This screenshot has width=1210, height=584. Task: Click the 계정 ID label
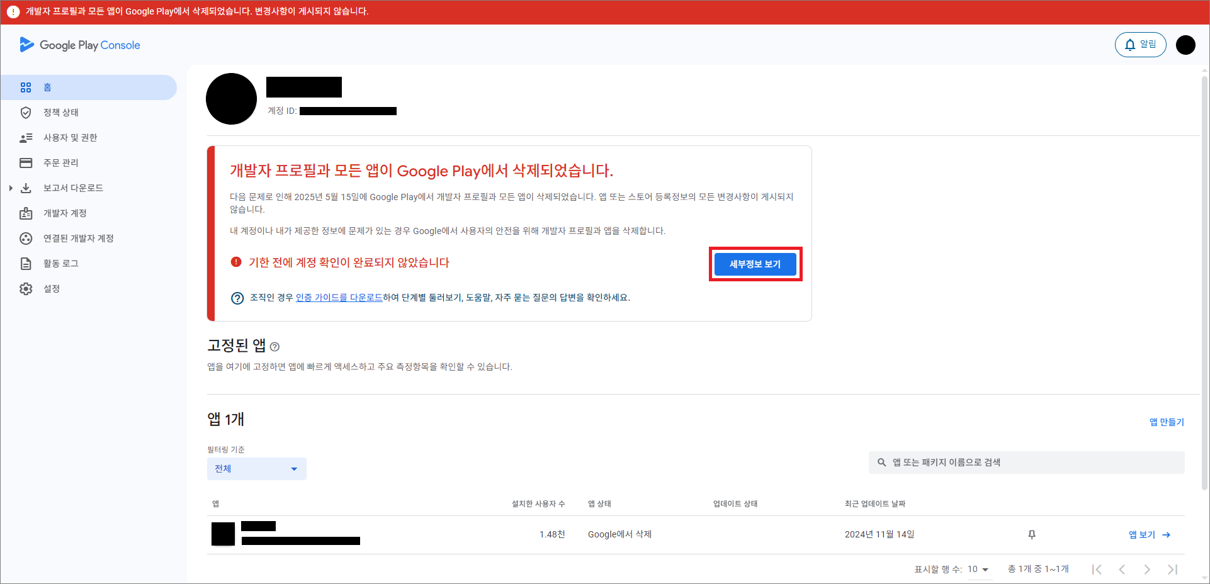coord(282,111)
